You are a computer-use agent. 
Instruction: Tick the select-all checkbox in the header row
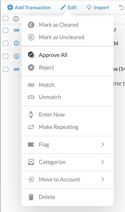(x=5, y=18)
